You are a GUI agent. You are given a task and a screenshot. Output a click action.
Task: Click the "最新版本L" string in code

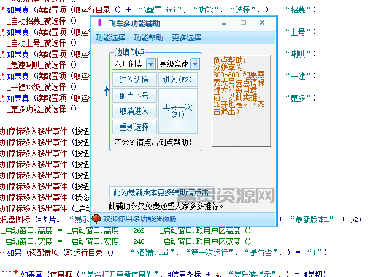coord(312,219)
